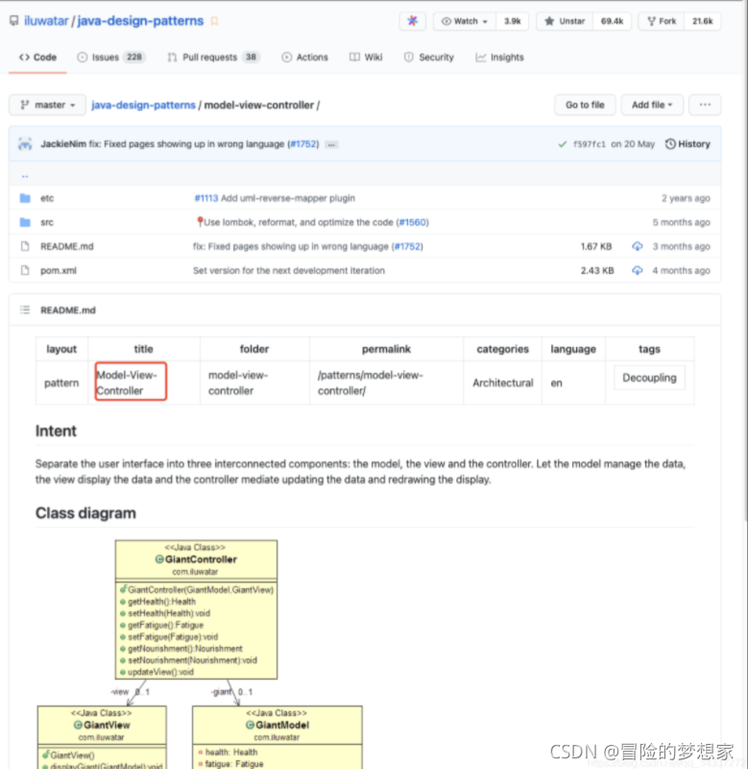Click the '2 years ago' timestamp for etc
This screenshot has width=748, height=769.
click(686, 198)
